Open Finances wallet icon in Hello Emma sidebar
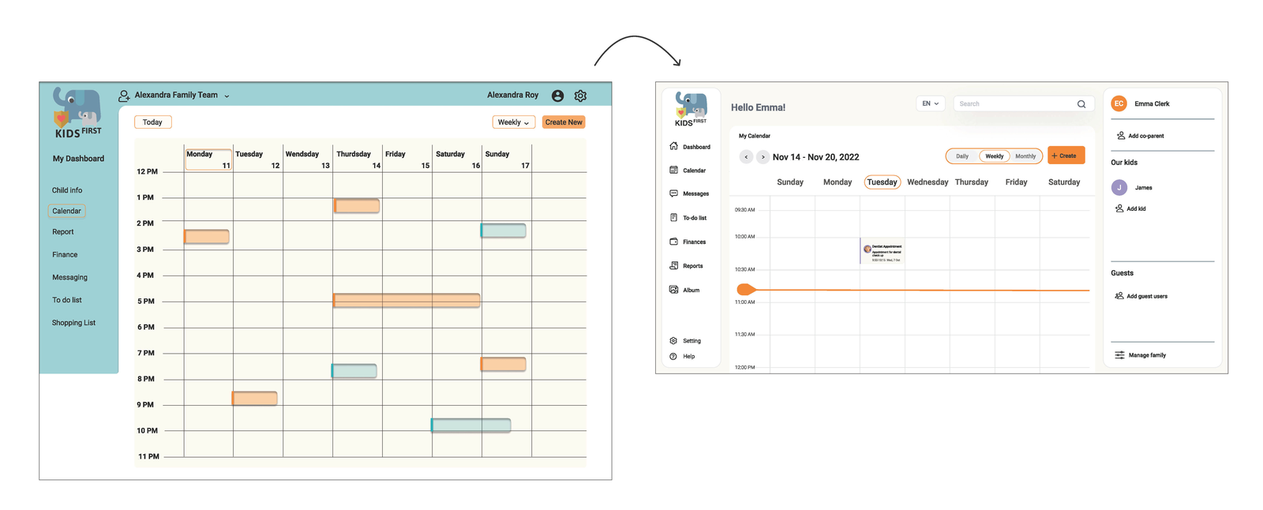1263x510 pixels. 673,242
